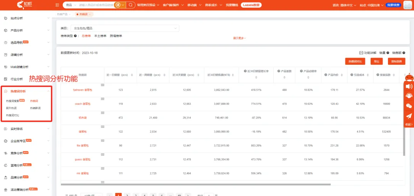Click the magnifier search icon in top bar

pos(130,5)
